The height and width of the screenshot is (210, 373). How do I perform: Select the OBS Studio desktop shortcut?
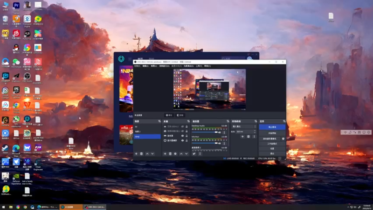click(x=27, y=77)
